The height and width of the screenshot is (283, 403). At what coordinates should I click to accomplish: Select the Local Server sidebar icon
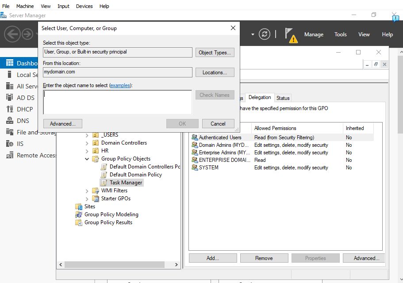[9, 74]
